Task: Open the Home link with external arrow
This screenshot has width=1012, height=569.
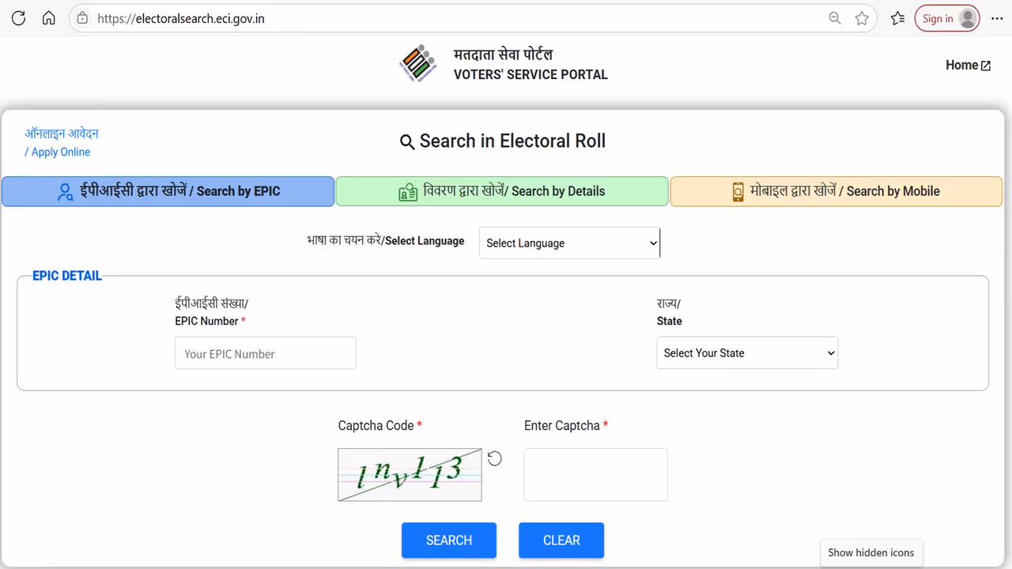Action: point(966,65)
